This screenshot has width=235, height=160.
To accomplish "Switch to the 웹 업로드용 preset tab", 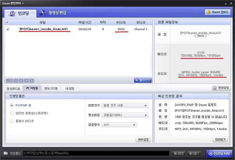I will click(x=13, y=88).
